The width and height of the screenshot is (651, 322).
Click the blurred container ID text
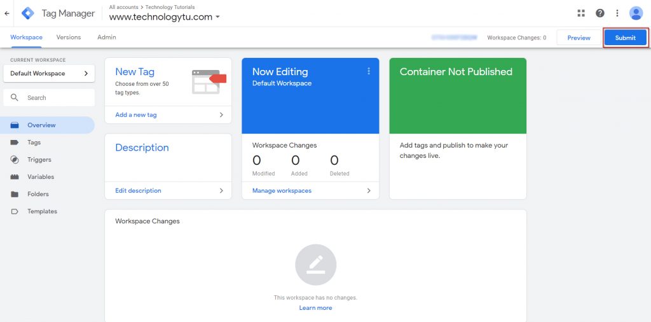454,38
